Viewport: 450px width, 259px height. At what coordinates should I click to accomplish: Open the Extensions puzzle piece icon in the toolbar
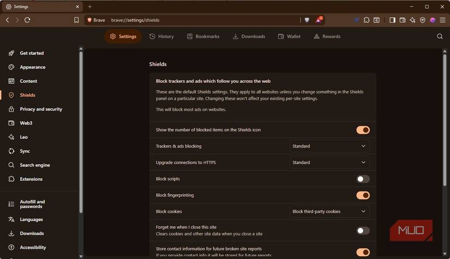coord(367,20)
